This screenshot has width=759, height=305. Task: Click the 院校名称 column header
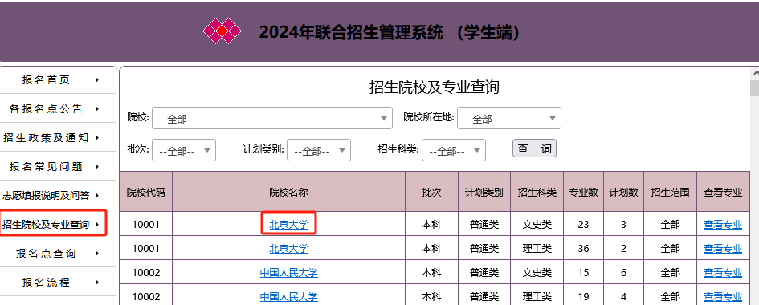click(288, 192)
